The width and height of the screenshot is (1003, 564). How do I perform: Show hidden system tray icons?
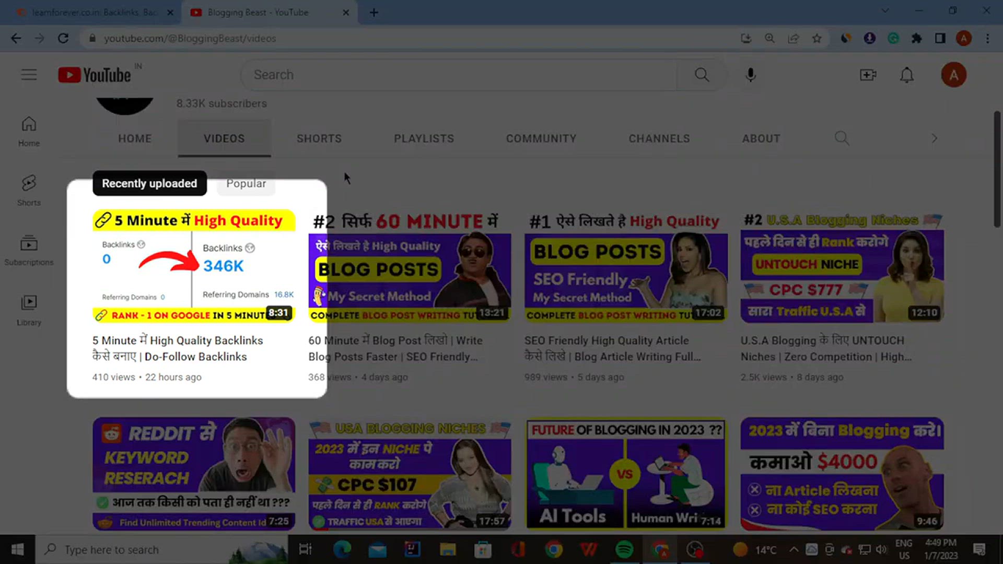pyautogui.click(x=794, y=549)
